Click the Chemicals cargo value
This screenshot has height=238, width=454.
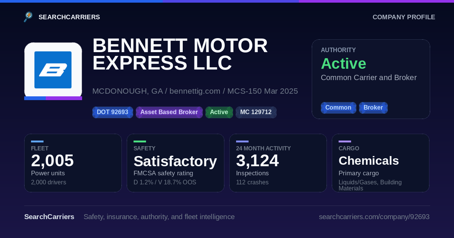click(369, 161)
